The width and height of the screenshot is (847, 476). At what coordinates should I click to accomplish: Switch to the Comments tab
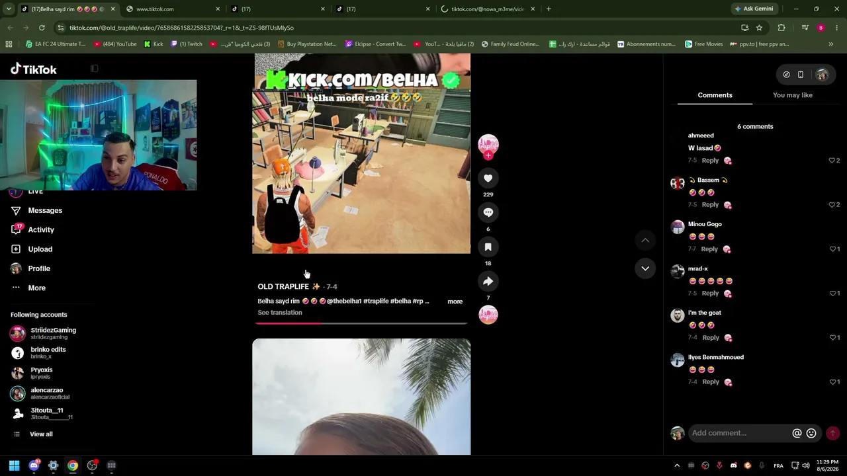tap(715, 95)
